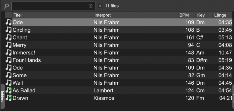This screenshot has height=111, width=234.
Task: Click the music note icon beside Some
Action: pos(8,75)
